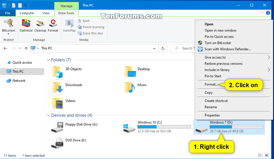Switch to the View ribbon tab
The width and height of the screenshot is (274, 159).
(46, 13)
